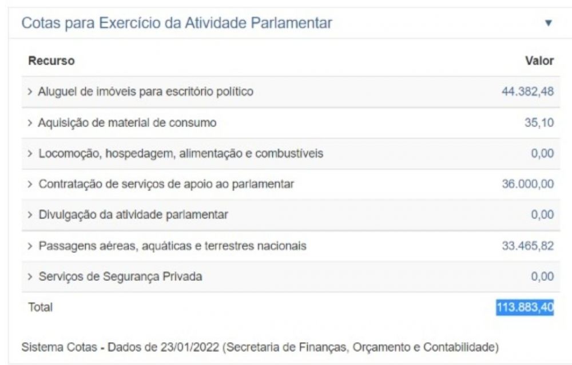
Task: Expand the Serviços de Segurança chevron
Action: 30,277
